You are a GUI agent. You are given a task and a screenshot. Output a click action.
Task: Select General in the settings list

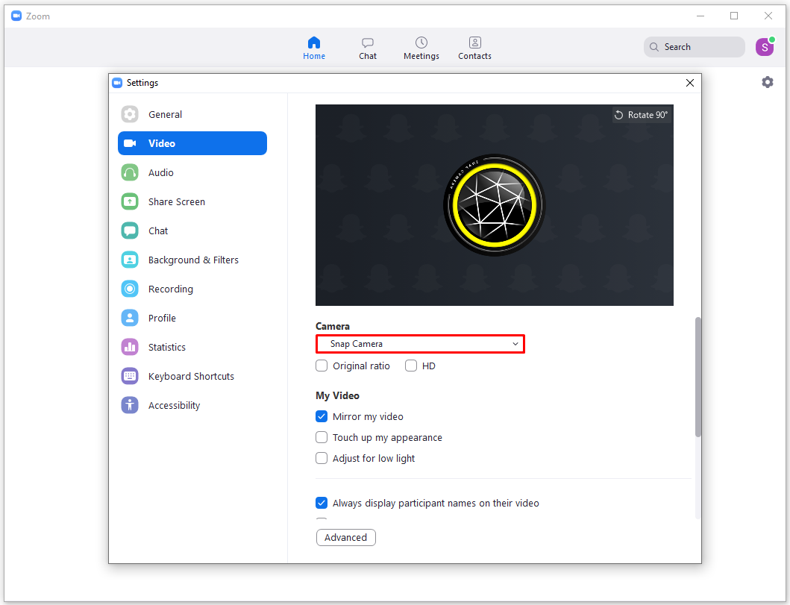pos(166,114)
